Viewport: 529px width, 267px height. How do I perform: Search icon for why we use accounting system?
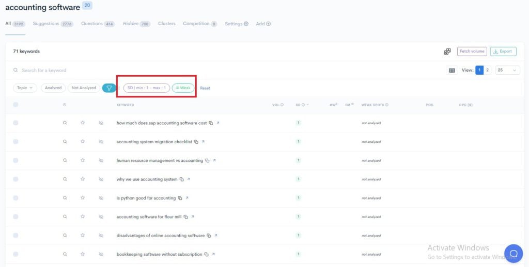pyautogui.click(x=65, y=179)
